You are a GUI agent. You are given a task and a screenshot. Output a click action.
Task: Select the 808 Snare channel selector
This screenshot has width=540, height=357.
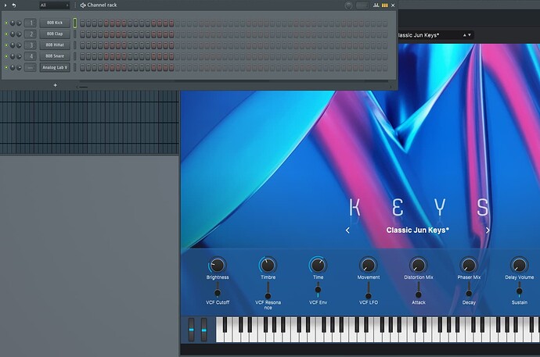[x=74, y=56]
